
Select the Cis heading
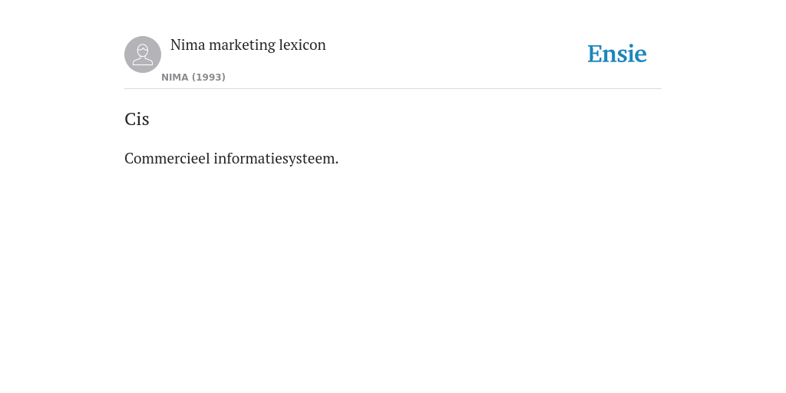[x=137, y=119]
